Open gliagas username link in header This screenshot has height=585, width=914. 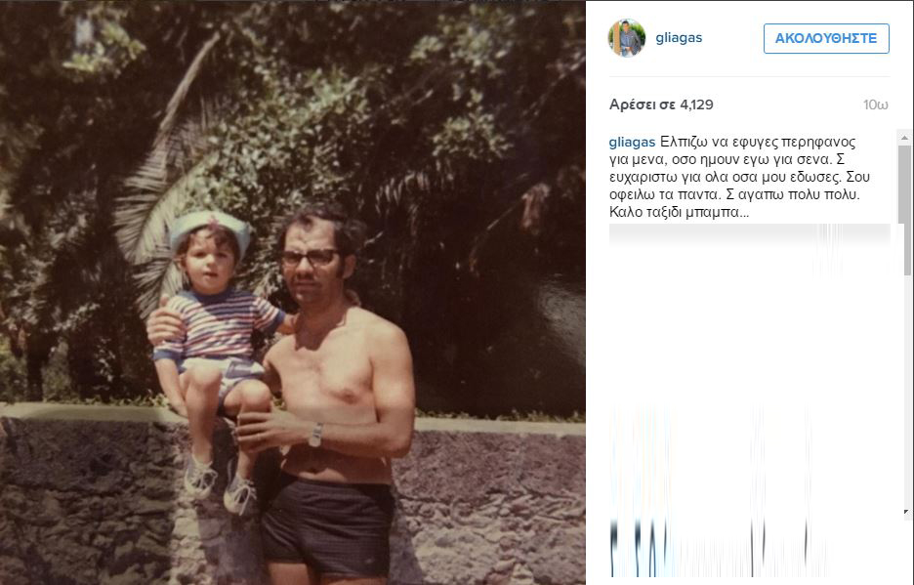point(679,38)
